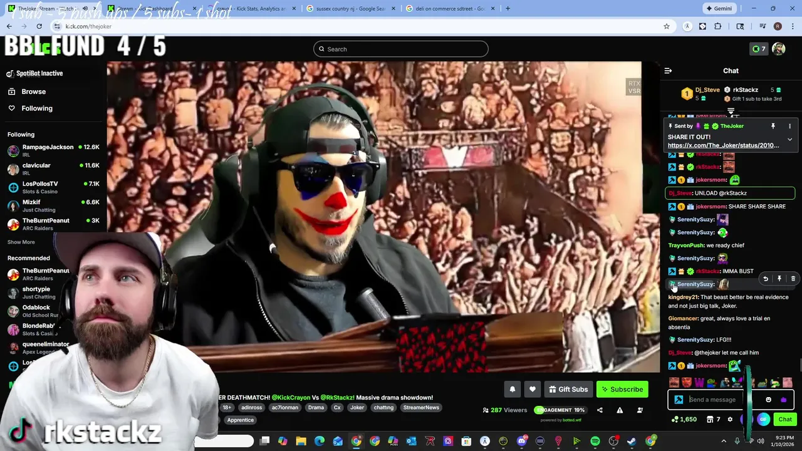Click the Apprentice tag
Viewport: 802px width, 451px height.
tap(240, 420)
